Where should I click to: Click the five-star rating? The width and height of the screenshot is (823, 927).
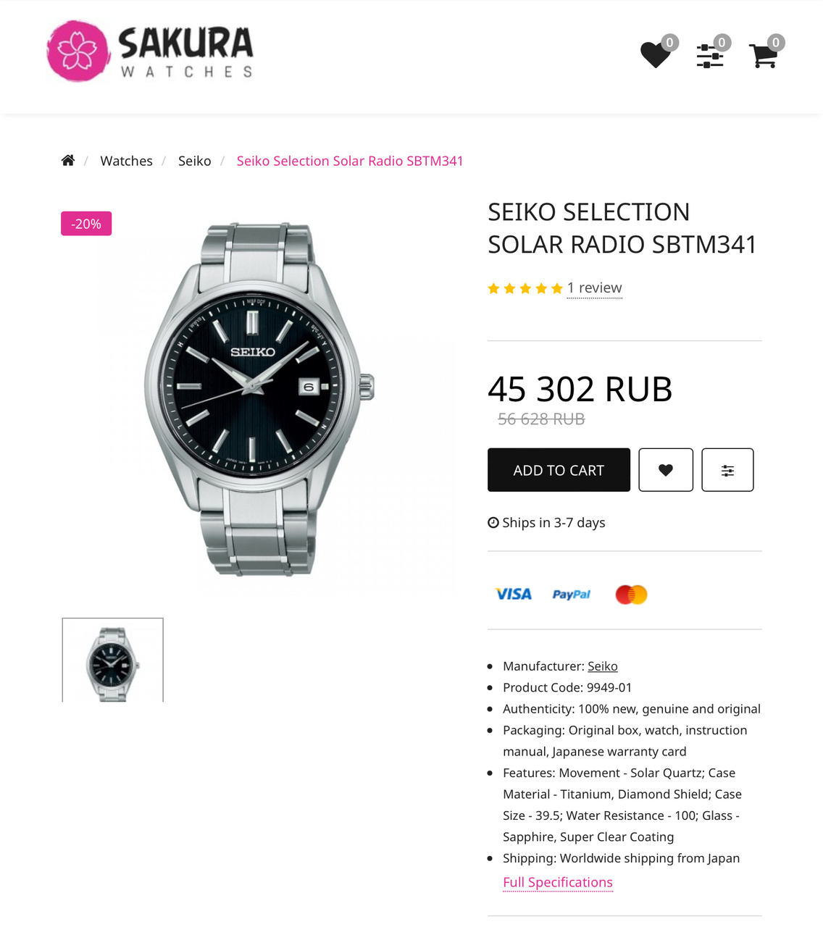[525, 289]
